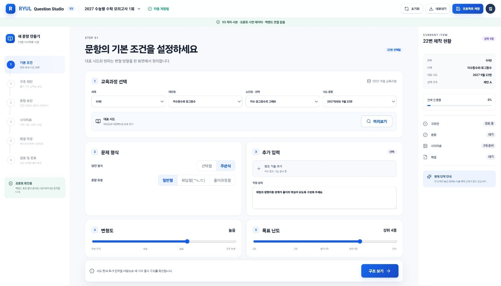Go to step 1 기본 조건
This screenshot has width=501, height=286.
coord(35,65)
